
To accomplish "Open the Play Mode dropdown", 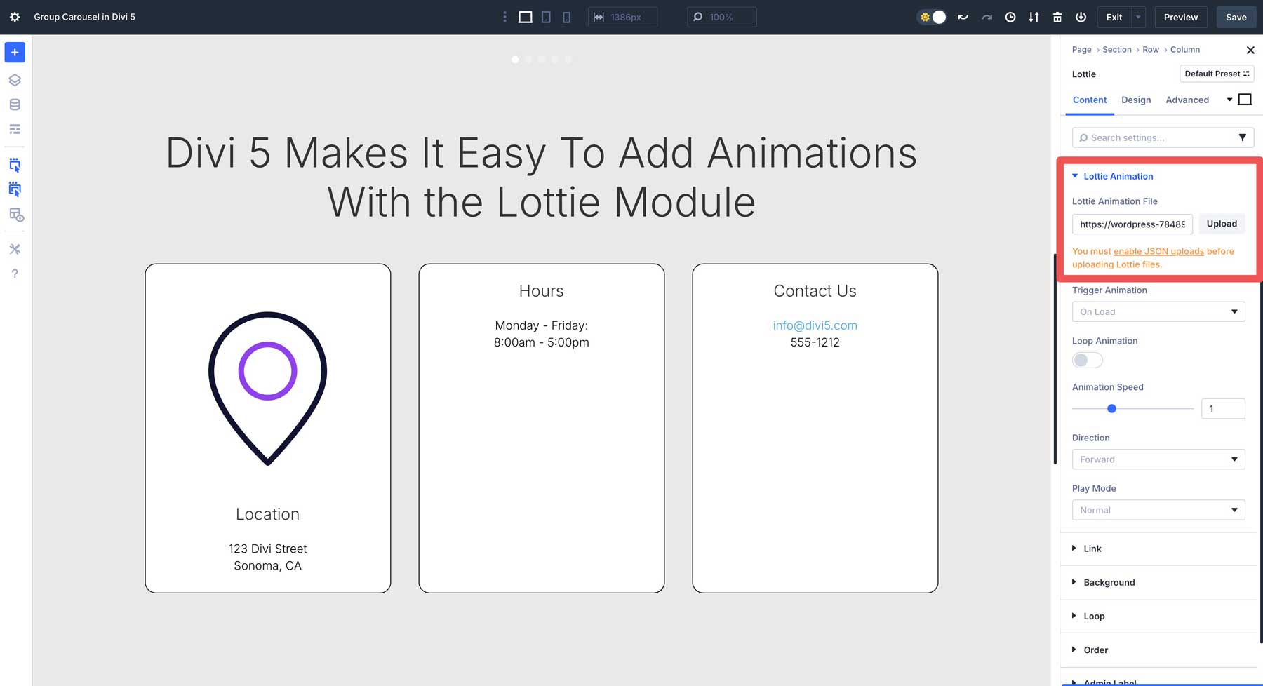I will pyautogui.click(x=1158, y=510).
